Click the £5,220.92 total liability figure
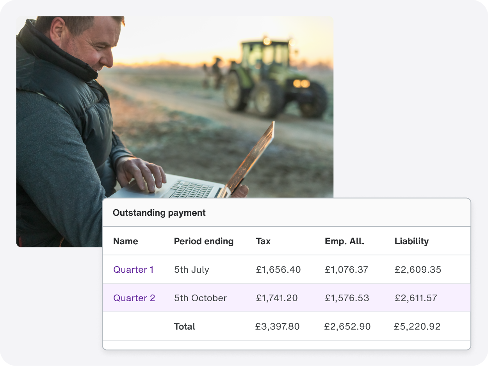 417,327
